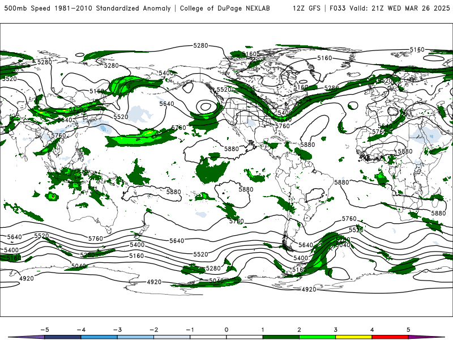This screenshot has height=340, width=453.
Task: Click the '5880' contour label over West Africa
Action: (405, 151)
